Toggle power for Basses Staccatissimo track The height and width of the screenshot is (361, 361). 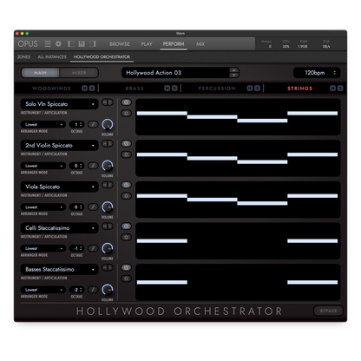coord(126,267)
